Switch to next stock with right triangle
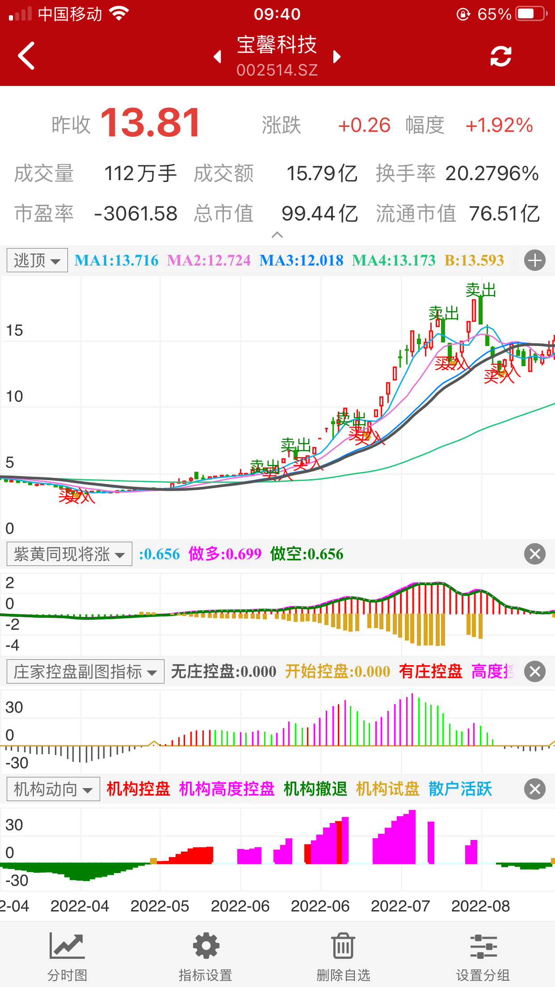The height and width of the screenshot is (987, 555). point(337,57)
